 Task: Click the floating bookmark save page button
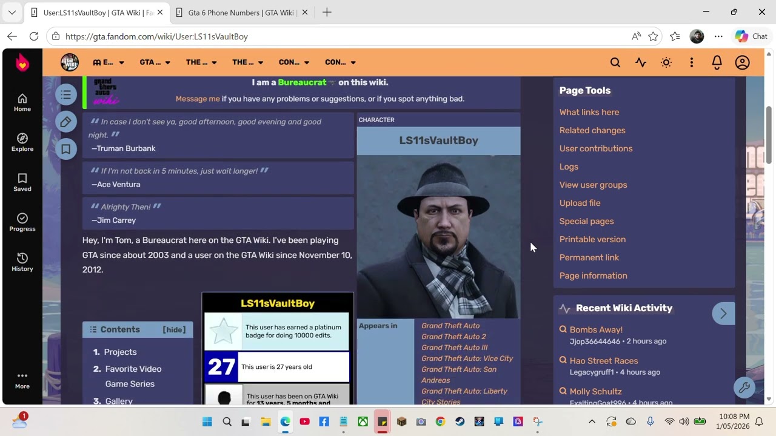(x=66, y=149)
